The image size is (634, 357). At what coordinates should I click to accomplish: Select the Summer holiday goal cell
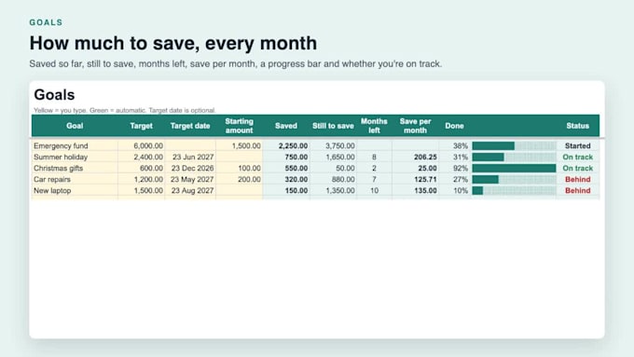tap(75, 157)
